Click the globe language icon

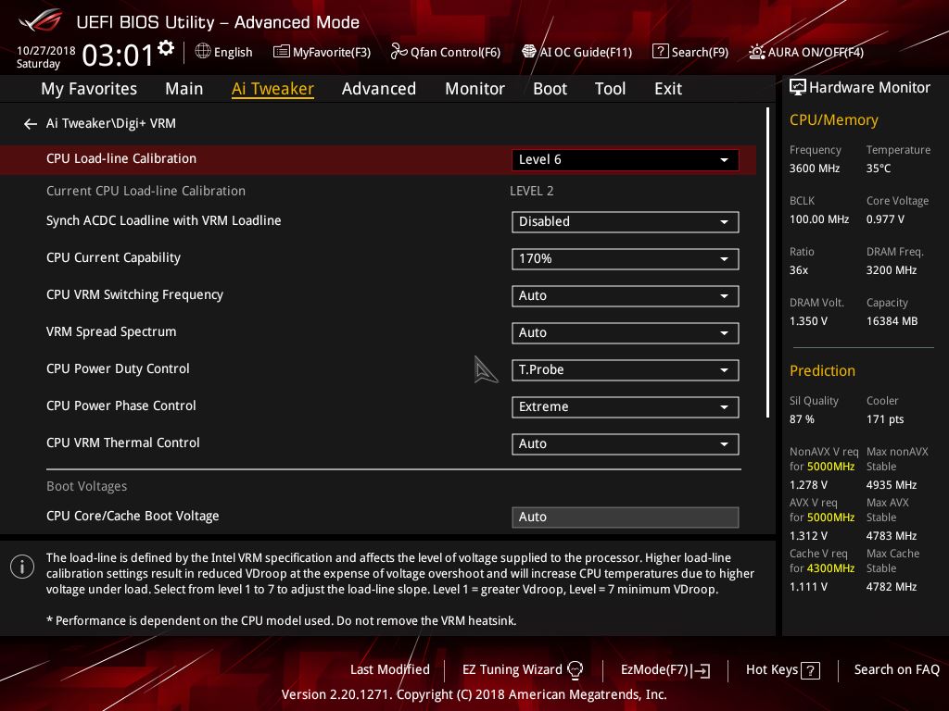click(203, 52)
